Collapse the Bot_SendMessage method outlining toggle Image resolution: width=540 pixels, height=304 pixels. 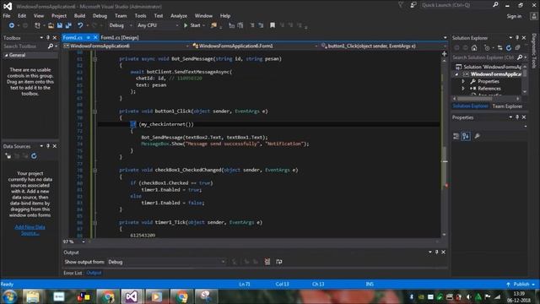coord(94,59)
